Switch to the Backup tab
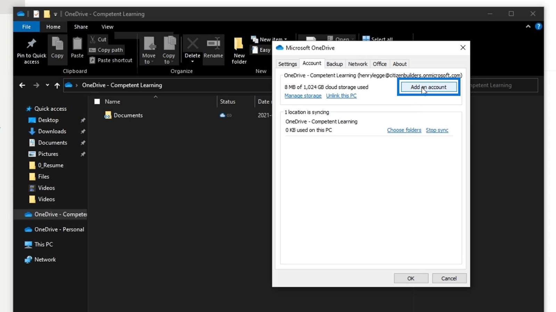 click(x=334, y=64)
